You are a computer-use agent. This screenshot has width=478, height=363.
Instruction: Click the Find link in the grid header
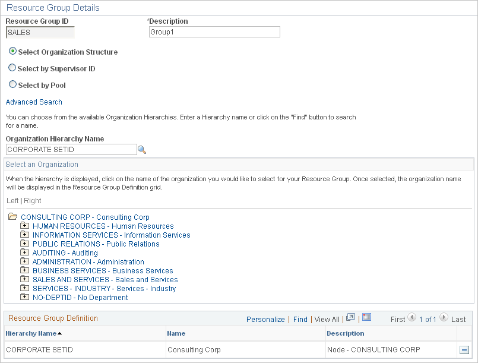[x=300, y=319]
